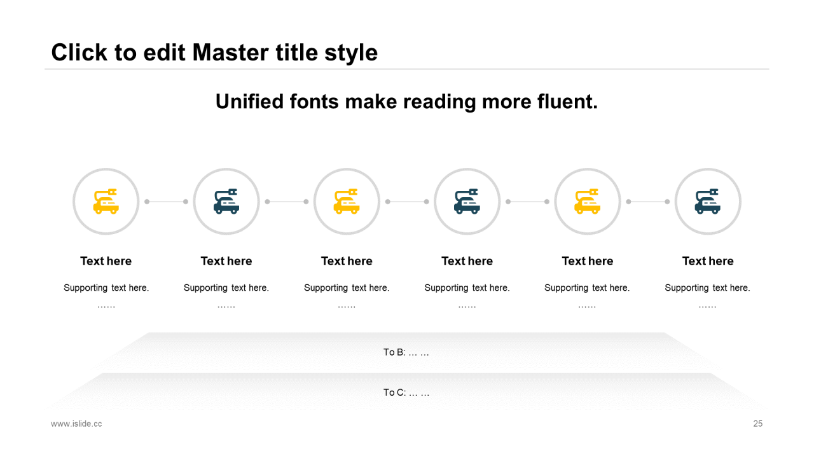Image resolution: width=814 pixels, height=458 pixels.
Task: Select the first 'Text here' label
Action: pyautogui.click(x=106, y=261)
